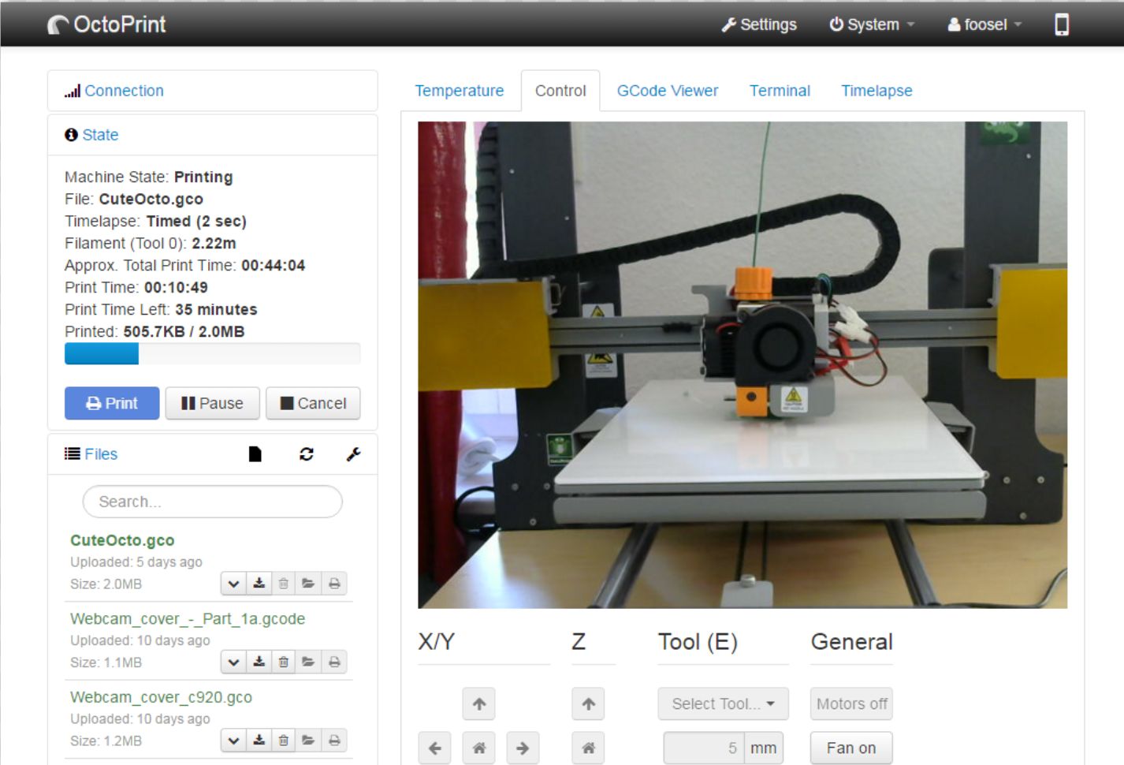
Task: Cancel the print job
Action: (x=313, y=403)
